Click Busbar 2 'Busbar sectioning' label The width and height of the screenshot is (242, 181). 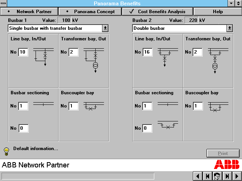[154, 93]
